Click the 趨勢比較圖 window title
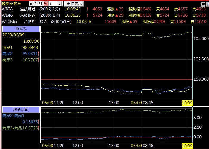 coord(11,4)
